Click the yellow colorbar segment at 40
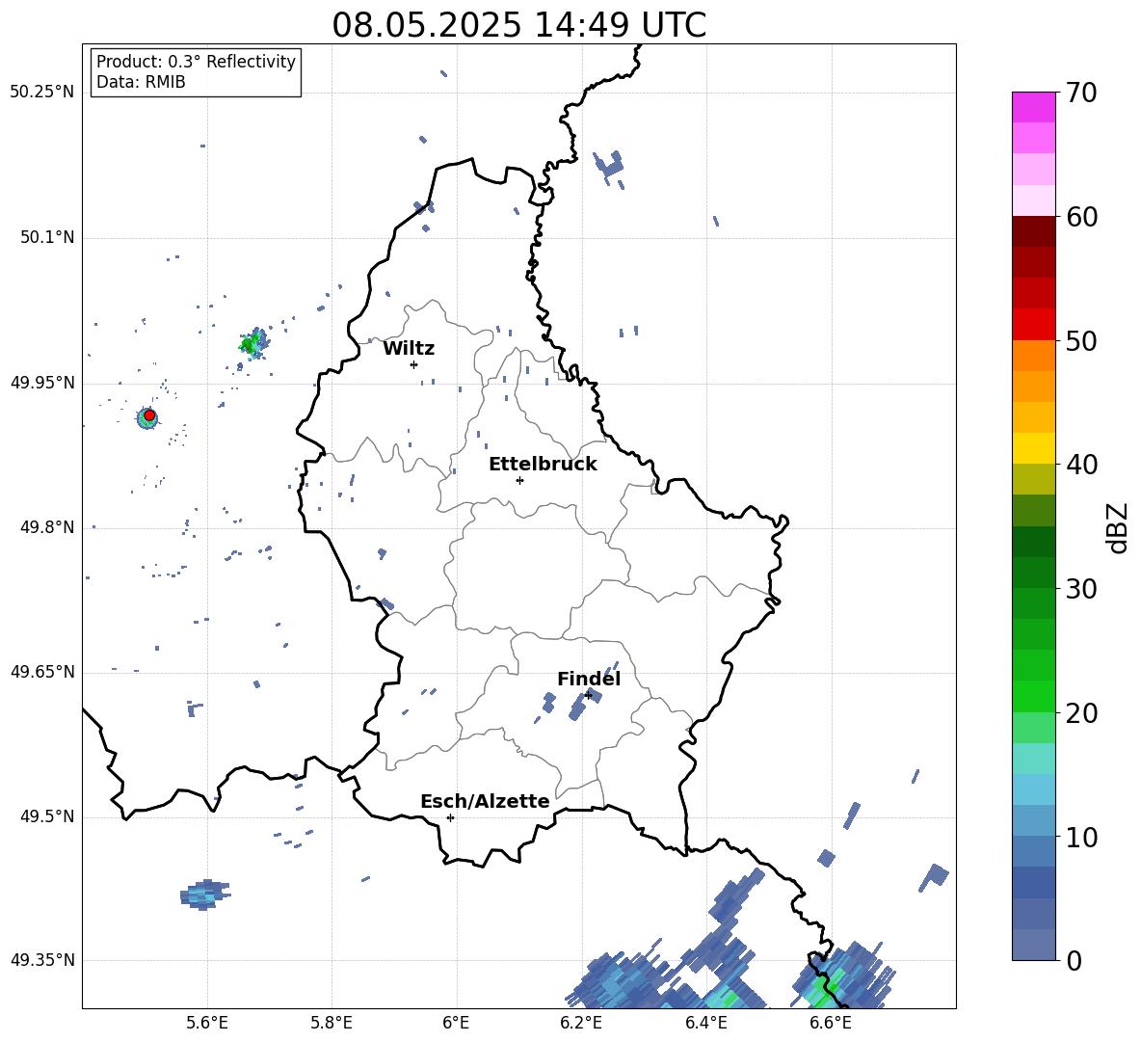Image resolution: width=1141 pixels, height=1042 pixels. pyautogui.click(x=1033, y=448)
